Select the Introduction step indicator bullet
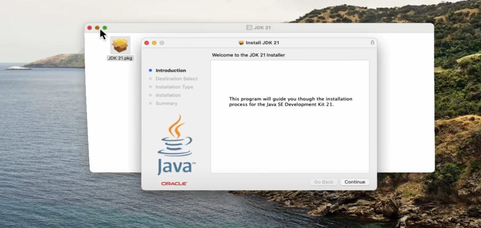The image size is (481, 228). (150, 70)
